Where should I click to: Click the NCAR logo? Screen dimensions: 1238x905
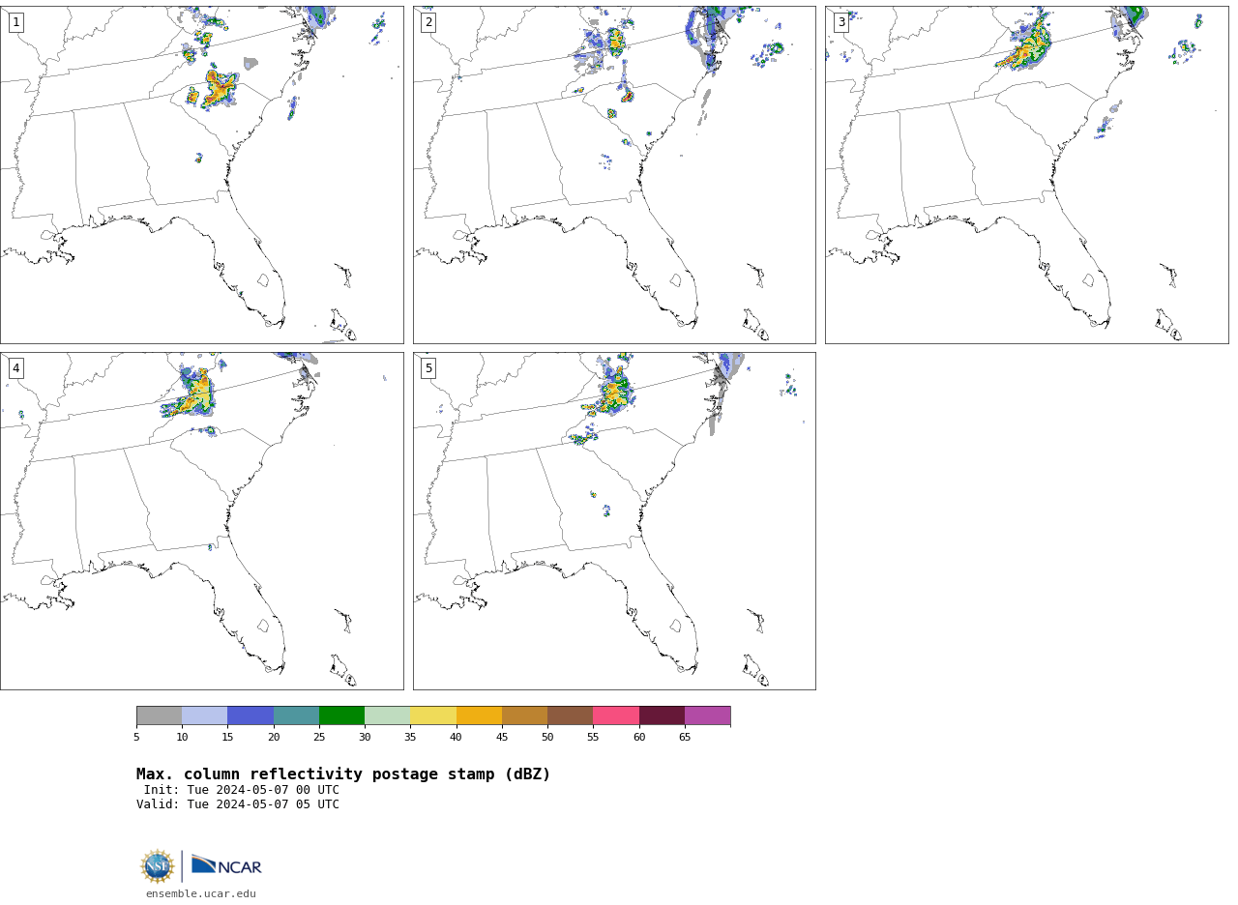(226, 865)
